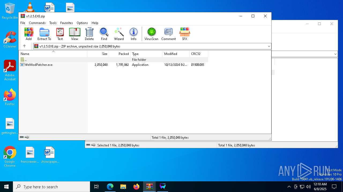
Task: Sort by Type column header
Action: click(x=147, y=54)
